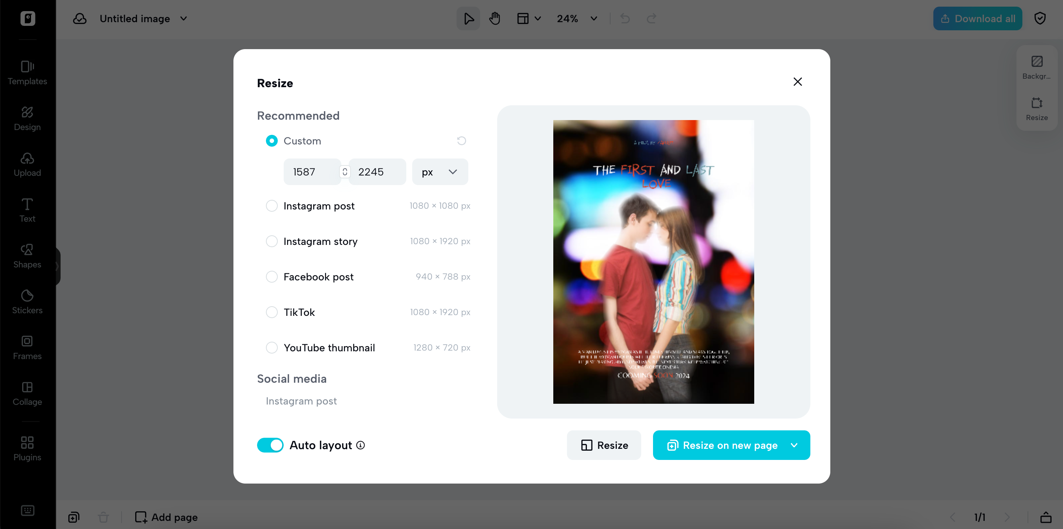1063x529 pixels.
Task: Close the Resize dialog
Action: pyautogui.click(x=797, y=82)
